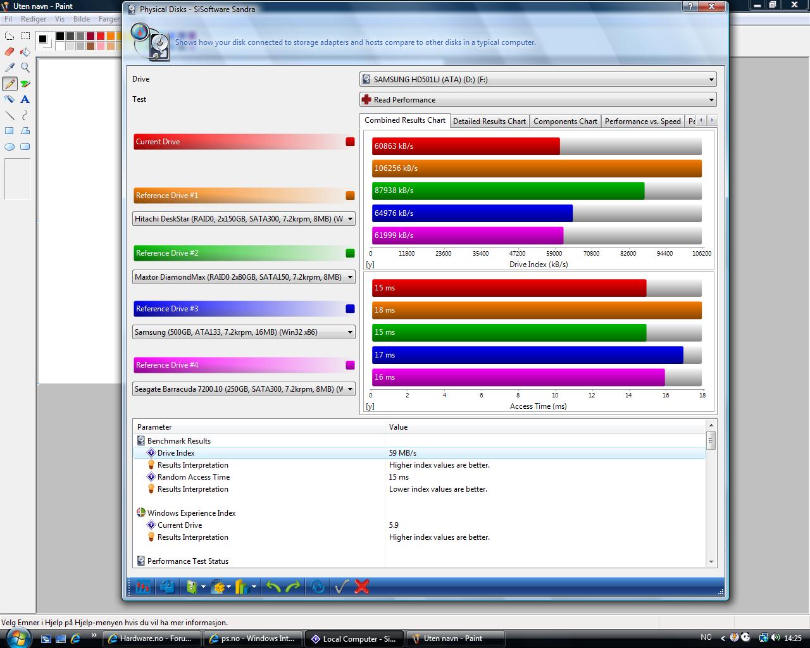Open the Rediger menu in Paint

[34, 19]
